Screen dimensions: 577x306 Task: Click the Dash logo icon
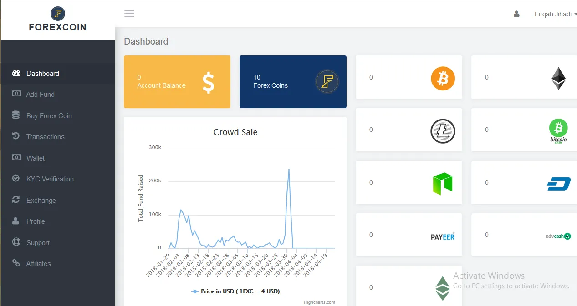pyautogui.click(x=559, y=184)
